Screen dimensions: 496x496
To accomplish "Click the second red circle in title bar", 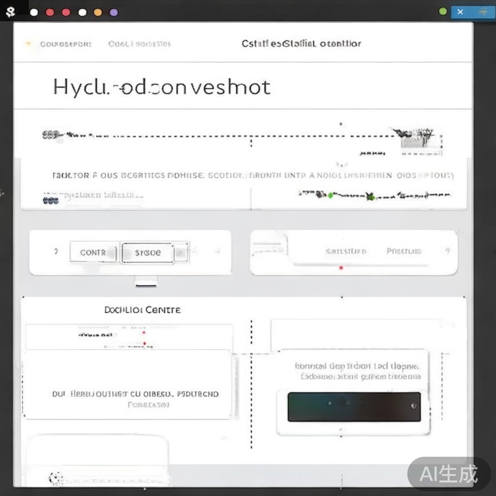I will coord(66,13).
